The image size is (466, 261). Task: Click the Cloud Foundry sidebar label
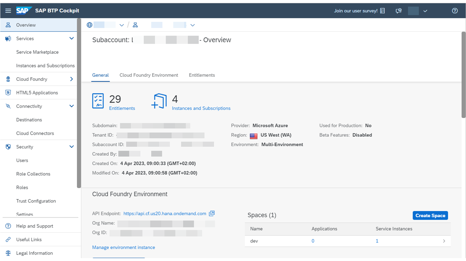click(x=31, y=79)
